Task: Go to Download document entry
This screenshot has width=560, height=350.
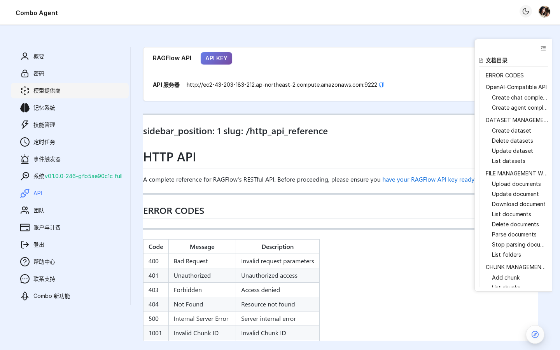Action: (x=518, y=204)
